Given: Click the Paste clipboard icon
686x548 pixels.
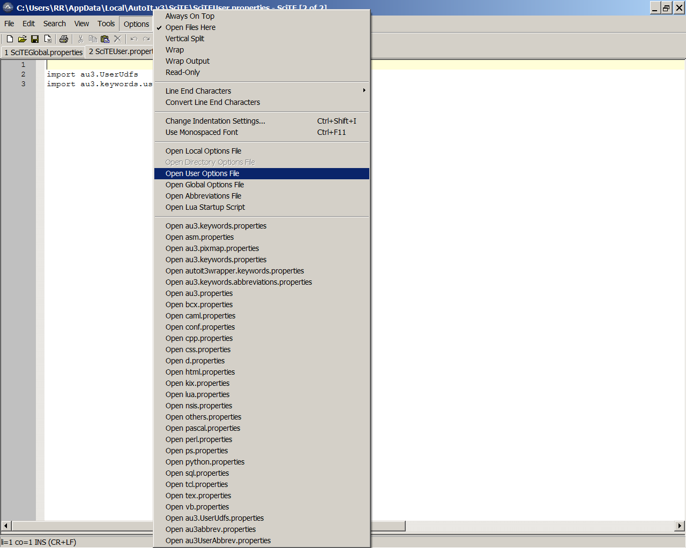Looking at the screenshot, I should pos(105,39).
